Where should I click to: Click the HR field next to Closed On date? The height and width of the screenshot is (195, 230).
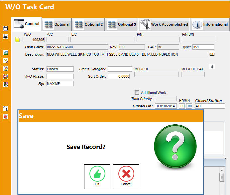182,106
